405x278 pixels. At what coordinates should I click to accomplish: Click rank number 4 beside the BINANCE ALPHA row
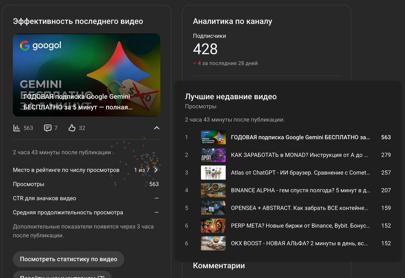tap(187, 190)
